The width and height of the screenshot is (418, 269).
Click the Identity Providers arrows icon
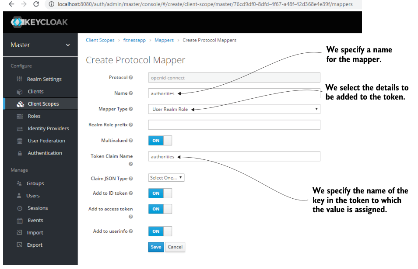[x=20, y=129]
